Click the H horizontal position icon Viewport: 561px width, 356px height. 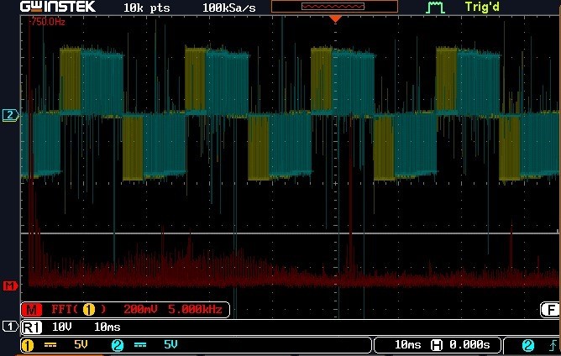click(x=437, y=345)
